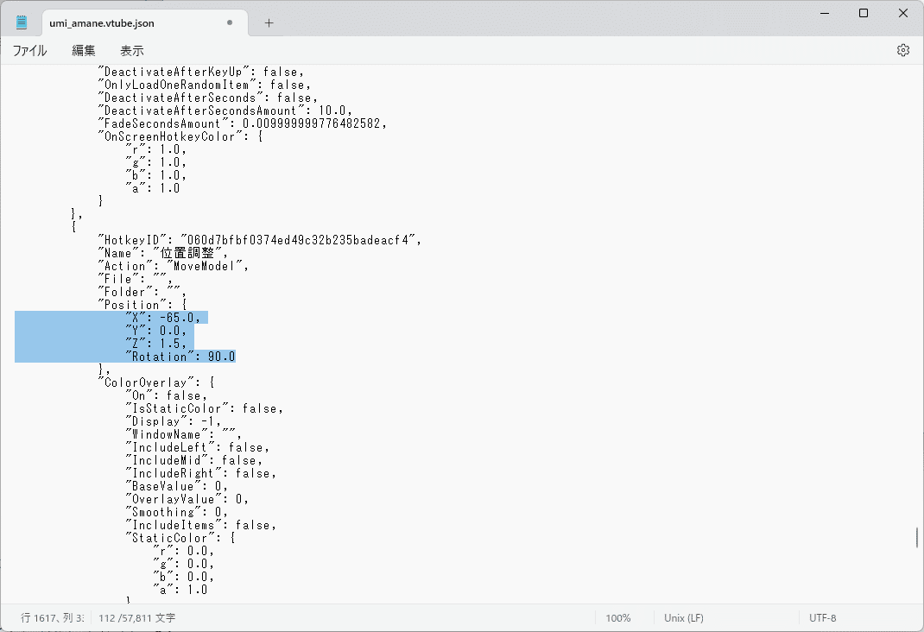Click the "File": "" line
Screen dimensions: 924x632
tap(136, 279)
